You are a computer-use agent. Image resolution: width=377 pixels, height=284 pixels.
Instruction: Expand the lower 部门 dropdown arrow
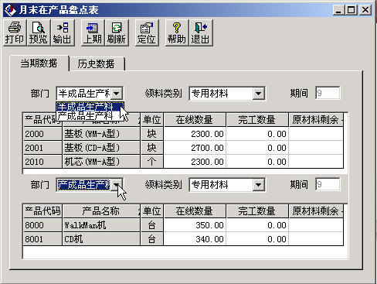point(117,185)
